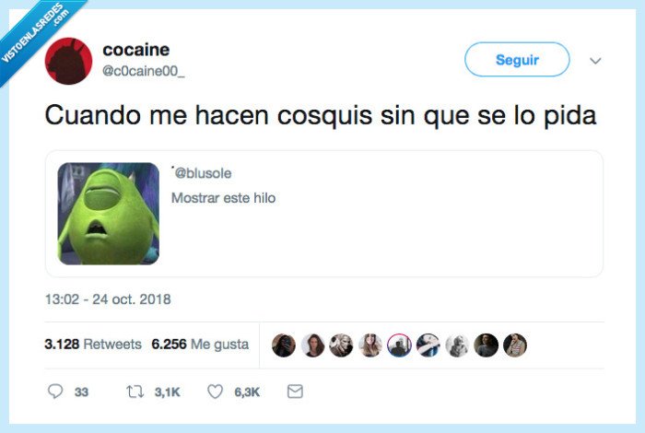Viewport: 645px width, 433px height.
Task: Open the cocaine display name link
Action: [x=135, y=50]
